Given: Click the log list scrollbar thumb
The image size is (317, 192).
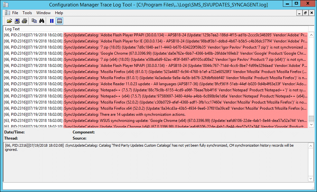Looking at the screenshot, I should [311, 118].
